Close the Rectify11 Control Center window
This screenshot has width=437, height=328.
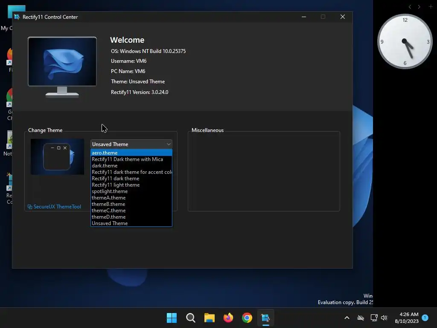coord(343,17)
